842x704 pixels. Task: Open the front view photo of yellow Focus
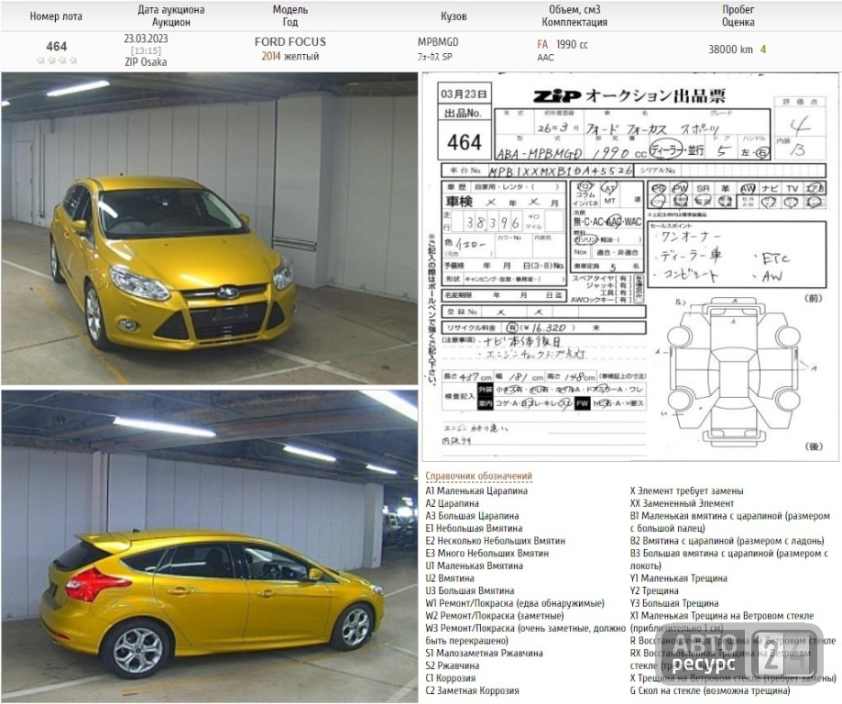pyautogui.click(x=210, y=228)
